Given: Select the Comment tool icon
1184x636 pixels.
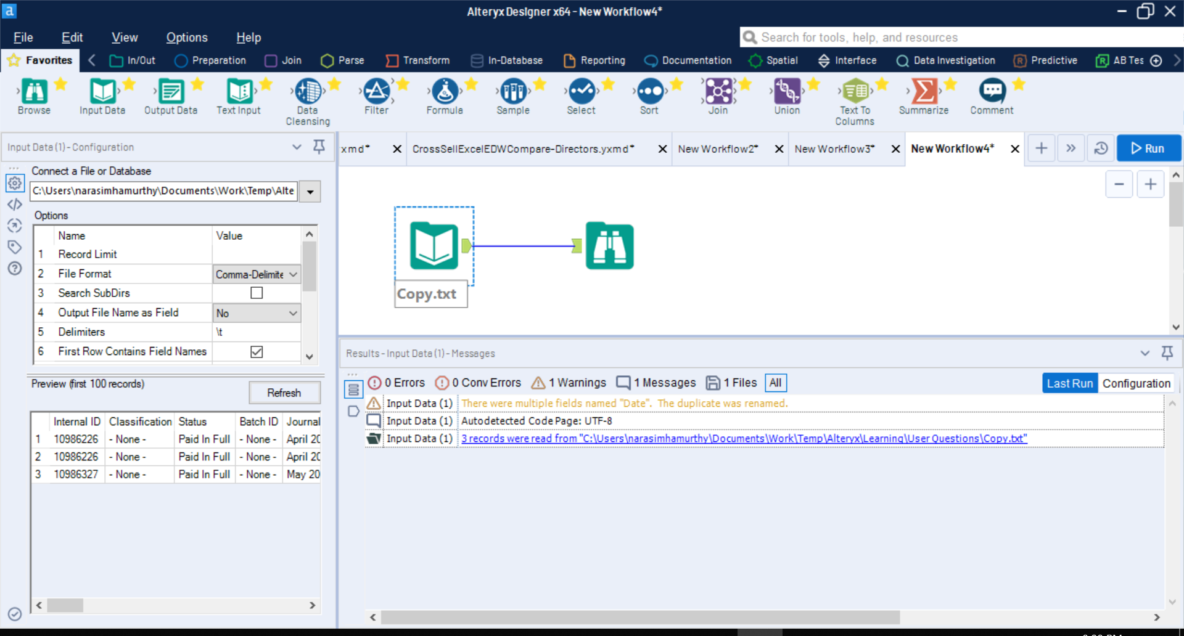Looking at the screenshot, I should (x=992, y=91).
